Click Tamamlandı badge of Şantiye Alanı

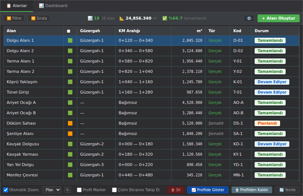[270, 134]
